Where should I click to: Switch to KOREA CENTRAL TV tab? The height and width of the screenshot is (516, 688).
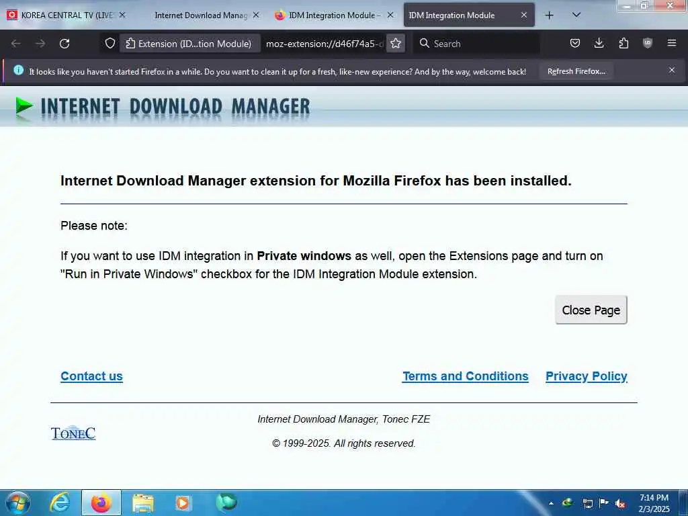point(66,15)
